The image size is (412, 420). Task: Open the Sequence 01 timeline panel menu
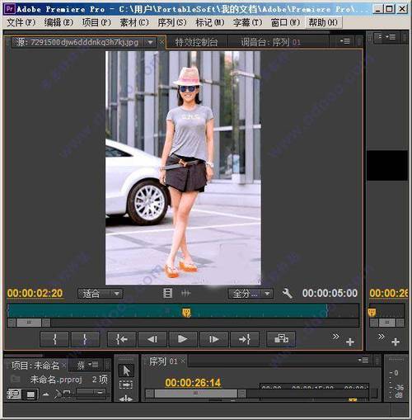coord(363,360)
